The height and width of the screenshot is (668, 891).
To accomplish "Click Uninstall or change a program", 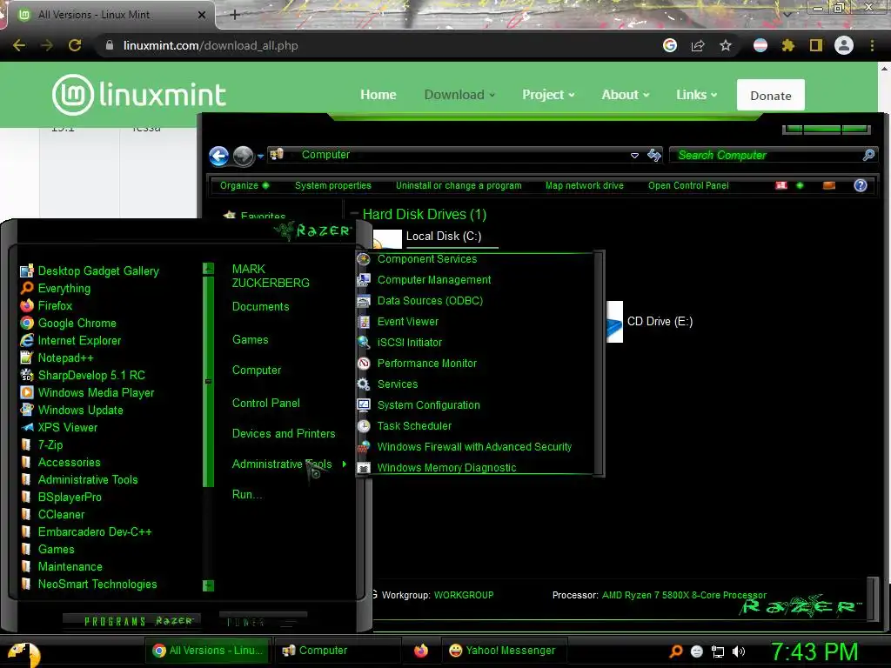I will pos(459,186).
